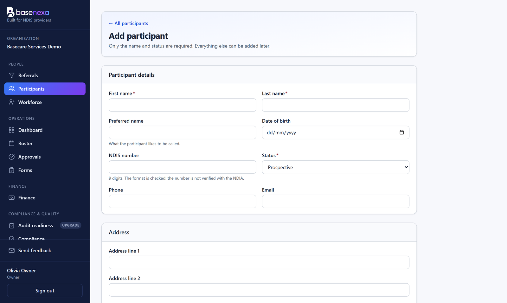Click the Referrals funnel icon
This screenshot has width=507, height=303.
(12, 75)
